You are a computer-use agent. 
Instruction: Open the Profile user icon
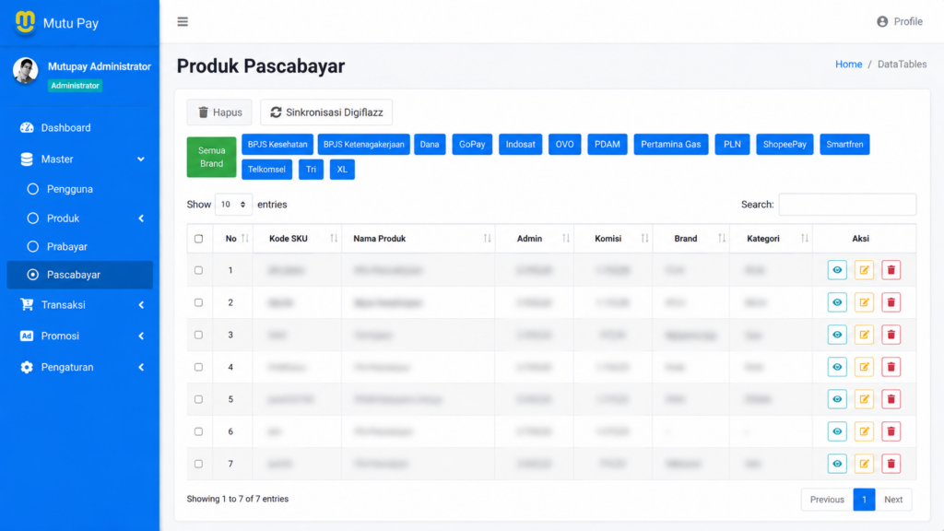tap(882, 22)
